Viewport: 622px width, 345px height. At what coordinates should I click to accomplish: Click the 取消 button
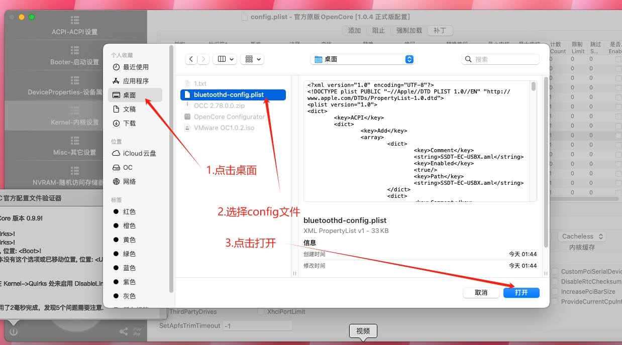481,292
